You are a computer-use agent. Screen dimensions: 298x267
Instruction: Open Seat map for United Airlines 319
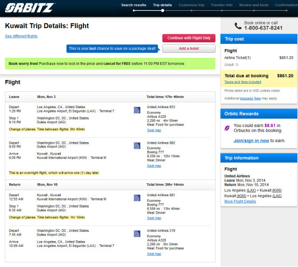(154, 253)
